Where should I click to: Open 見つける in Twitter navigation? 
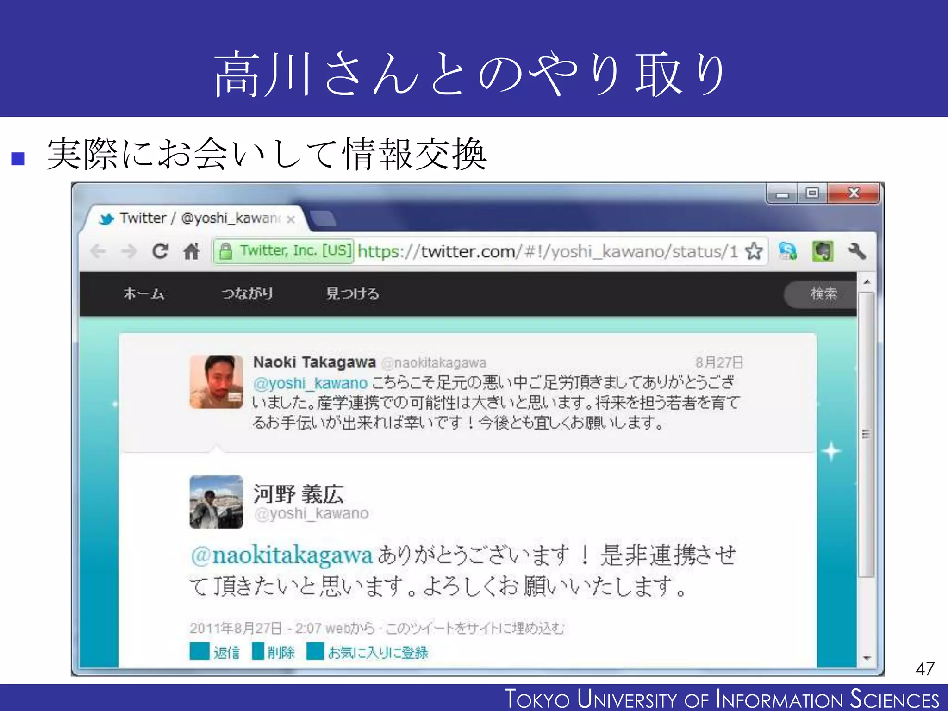click(352, 293)
